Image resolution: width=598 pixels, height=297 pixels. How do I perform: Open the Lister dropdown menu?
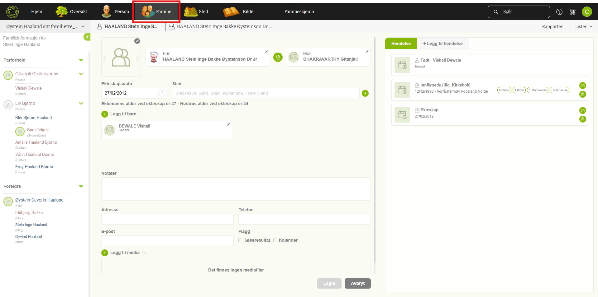[583, 26]
